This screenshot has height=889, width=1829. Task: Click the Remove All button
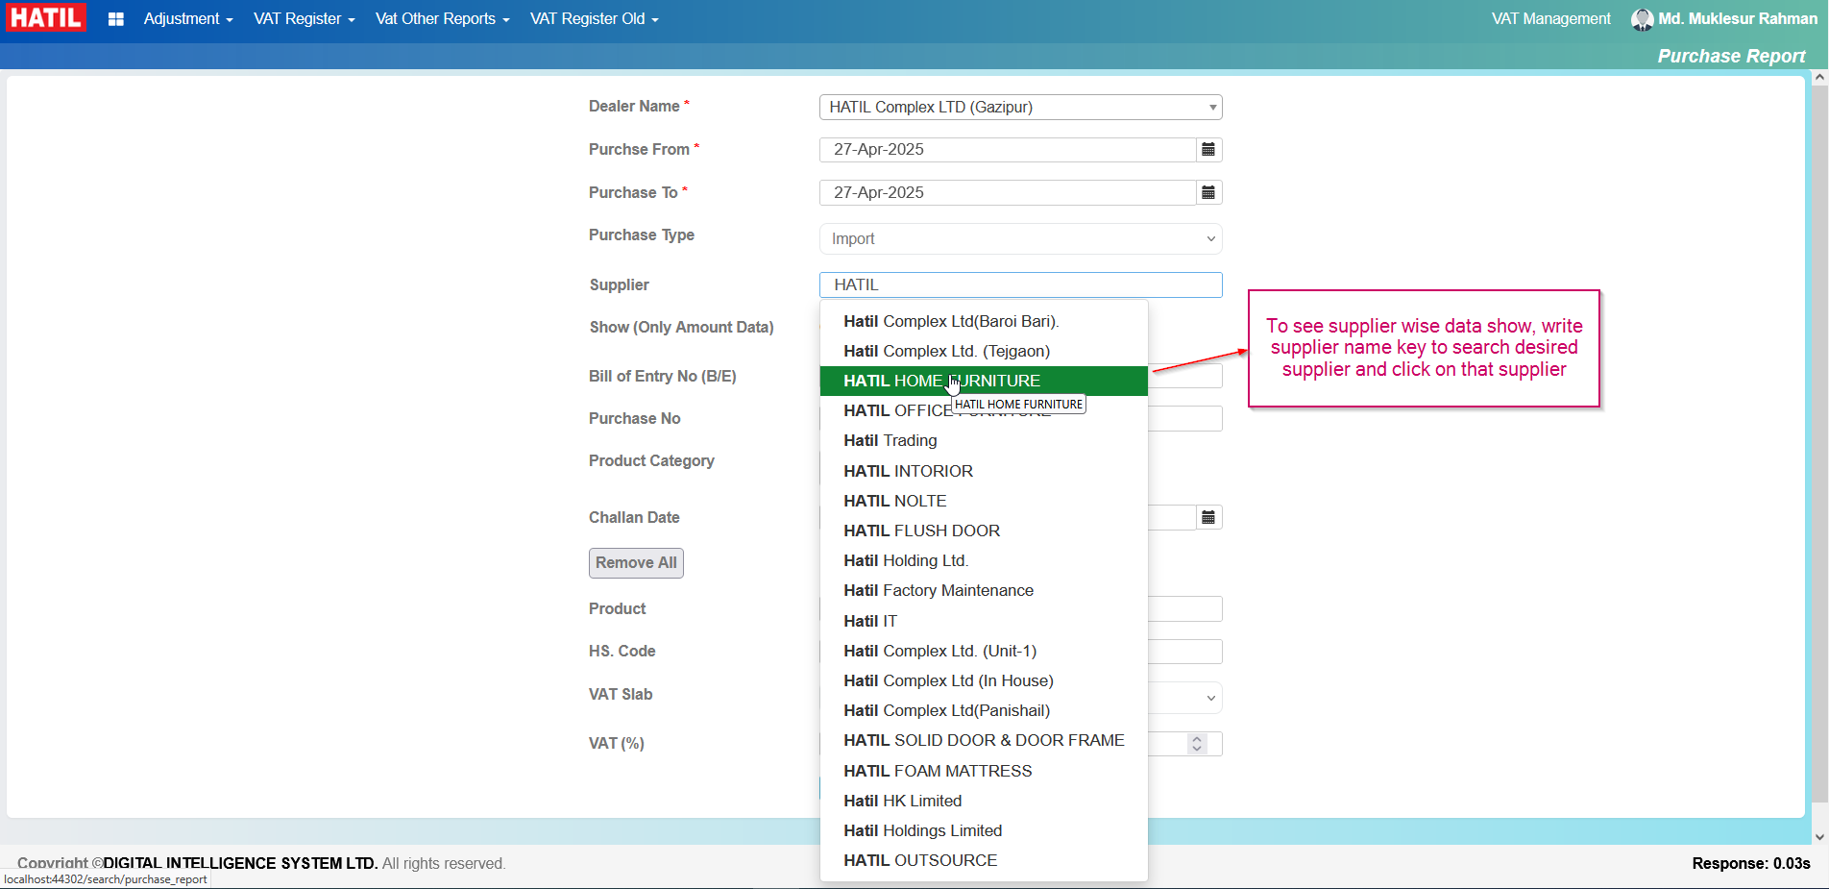[636, 563]
